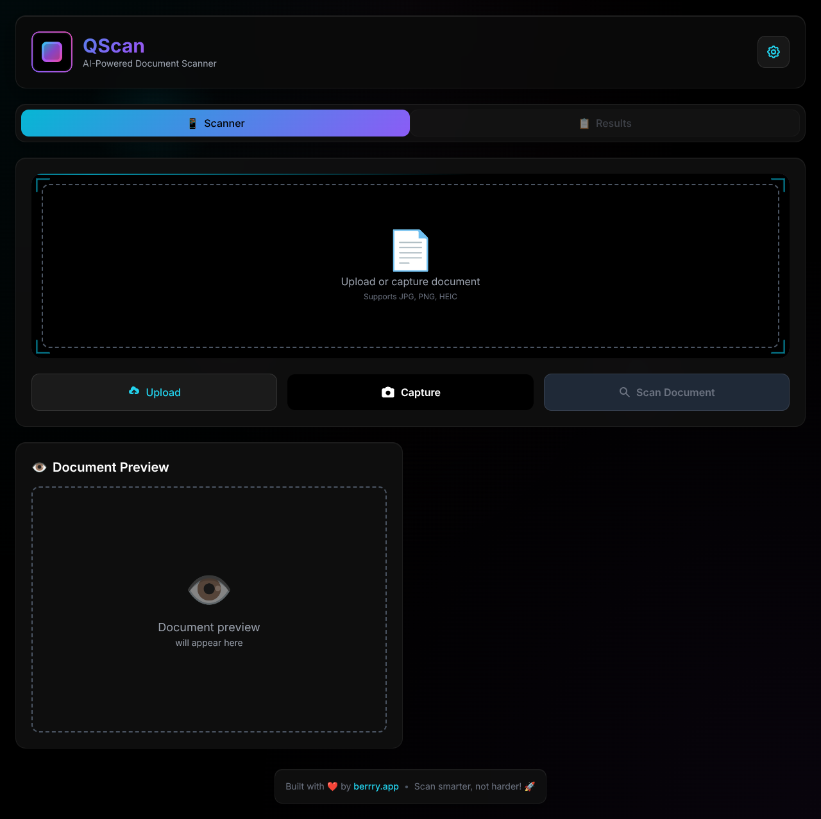
Task: Click the QScan gradient app logo icon
Action: 51,52
